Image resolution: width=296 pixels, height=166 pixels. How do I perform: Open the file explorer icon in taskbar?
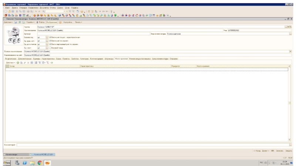(x=33, y=162)
